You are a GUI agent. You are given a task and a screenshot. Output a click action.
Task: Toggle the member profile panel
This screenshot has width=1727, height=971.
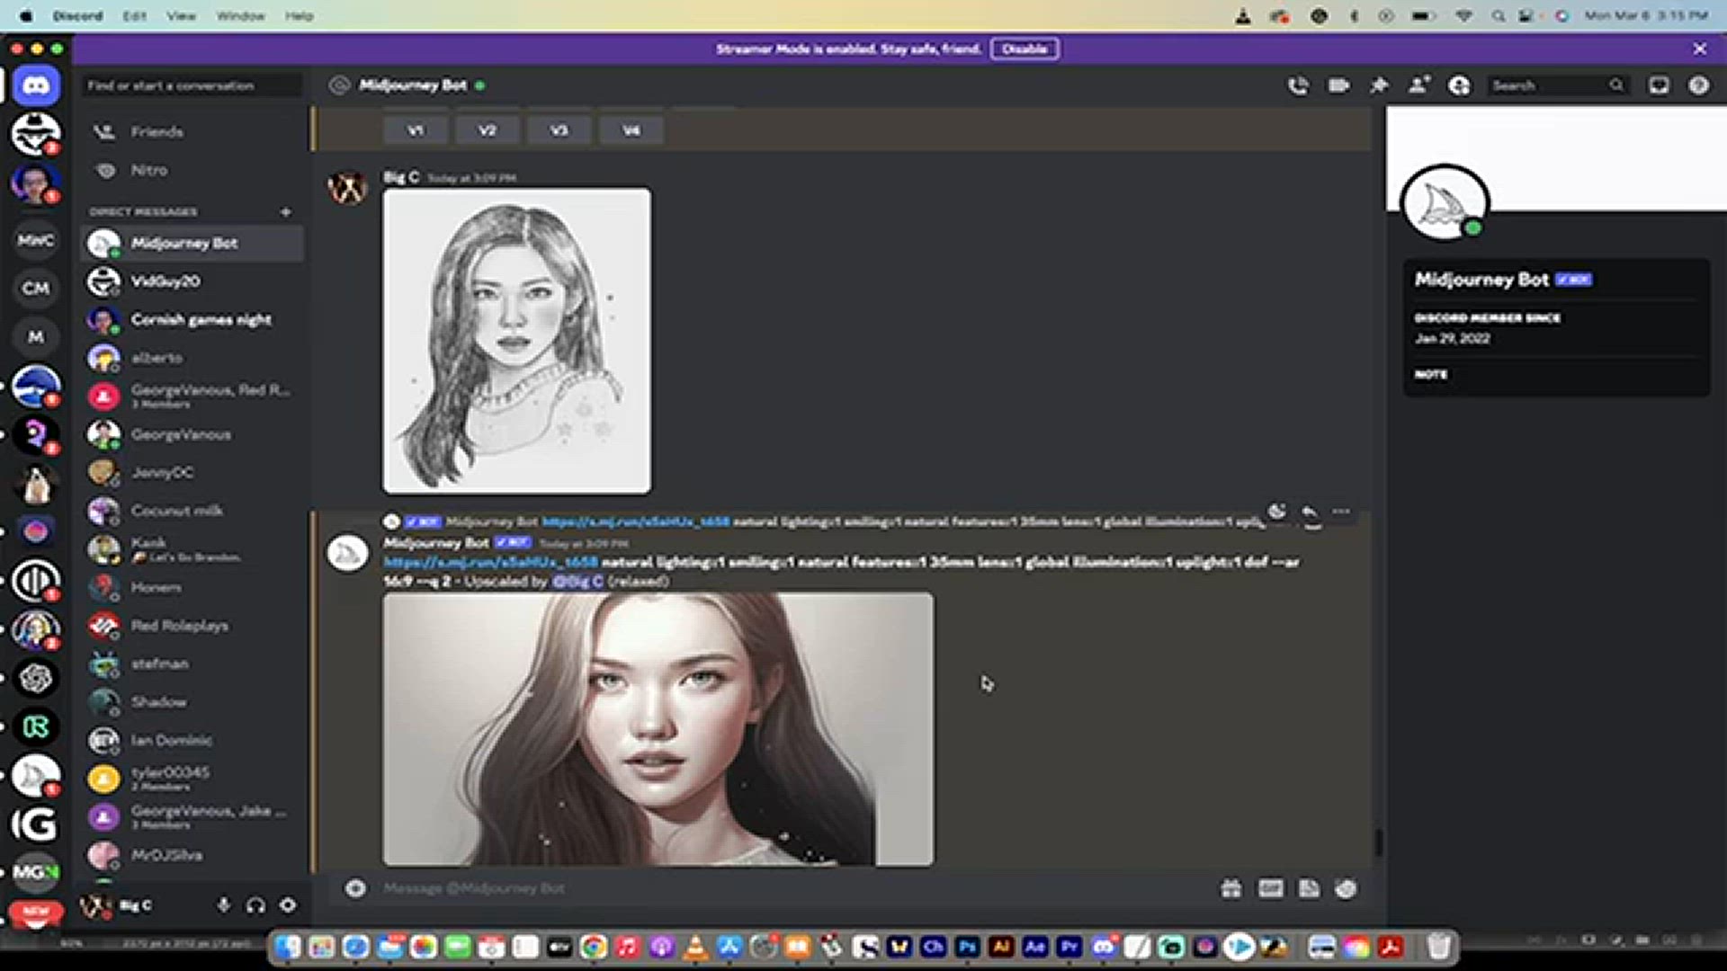click(x=1460, y=85)
